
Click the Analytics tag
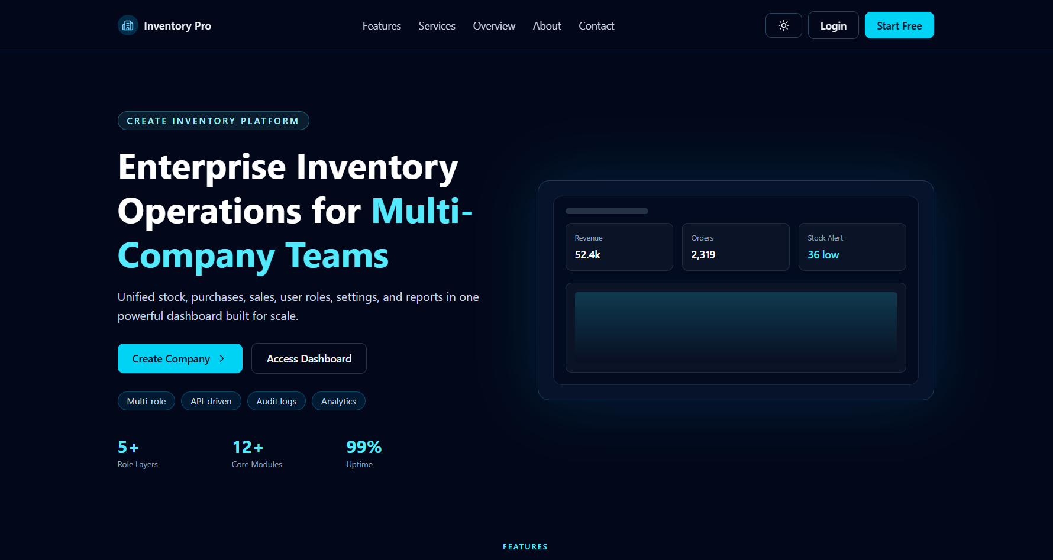(338, 401)
